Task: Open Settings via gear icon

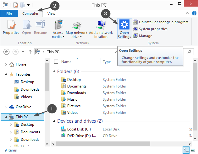Action: 124,29
